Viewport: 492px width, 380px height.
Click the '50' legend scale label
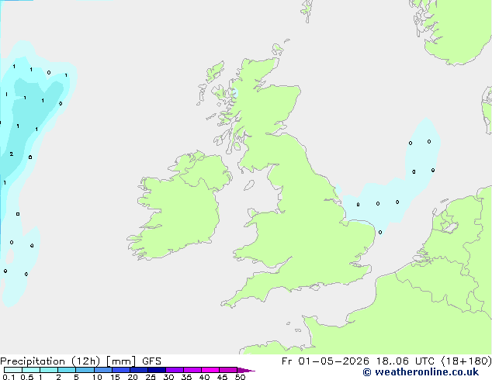[240, 377]
